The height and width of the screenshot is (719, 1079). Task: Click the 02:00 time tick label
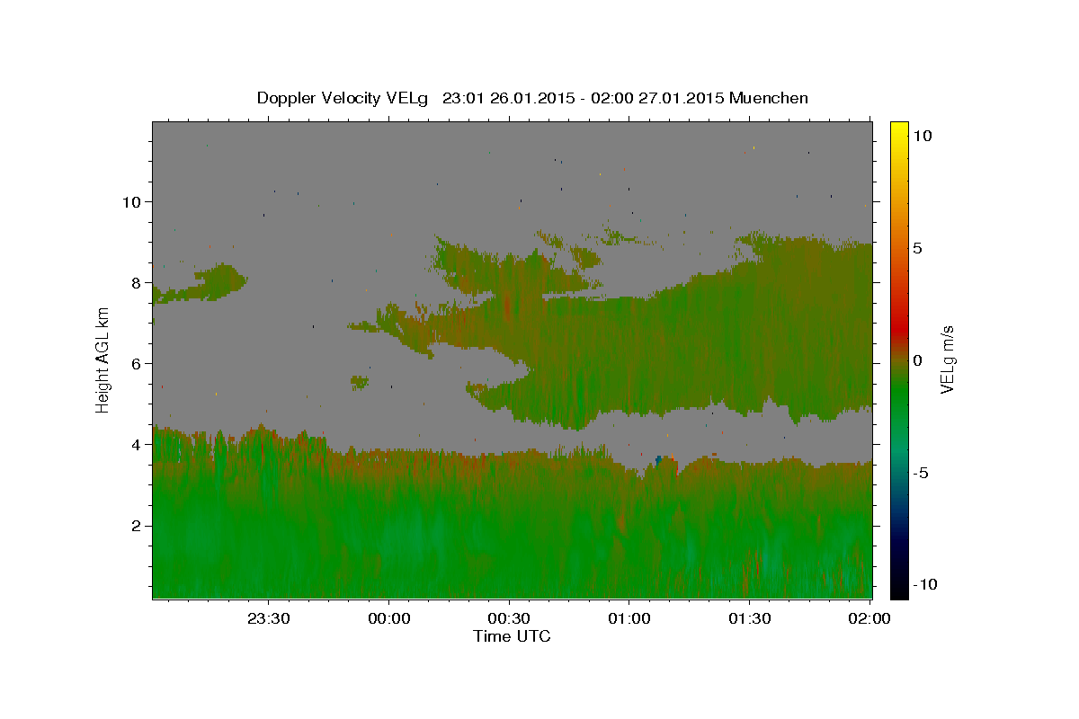[x=869, y=618]
